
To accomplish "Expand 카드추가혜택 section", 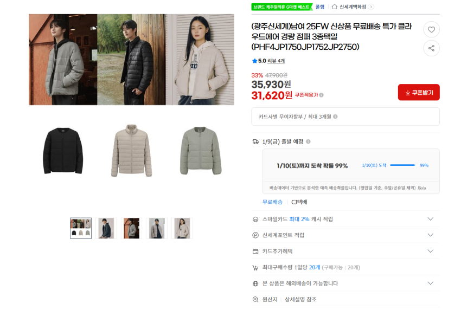I will coord(345,251).
